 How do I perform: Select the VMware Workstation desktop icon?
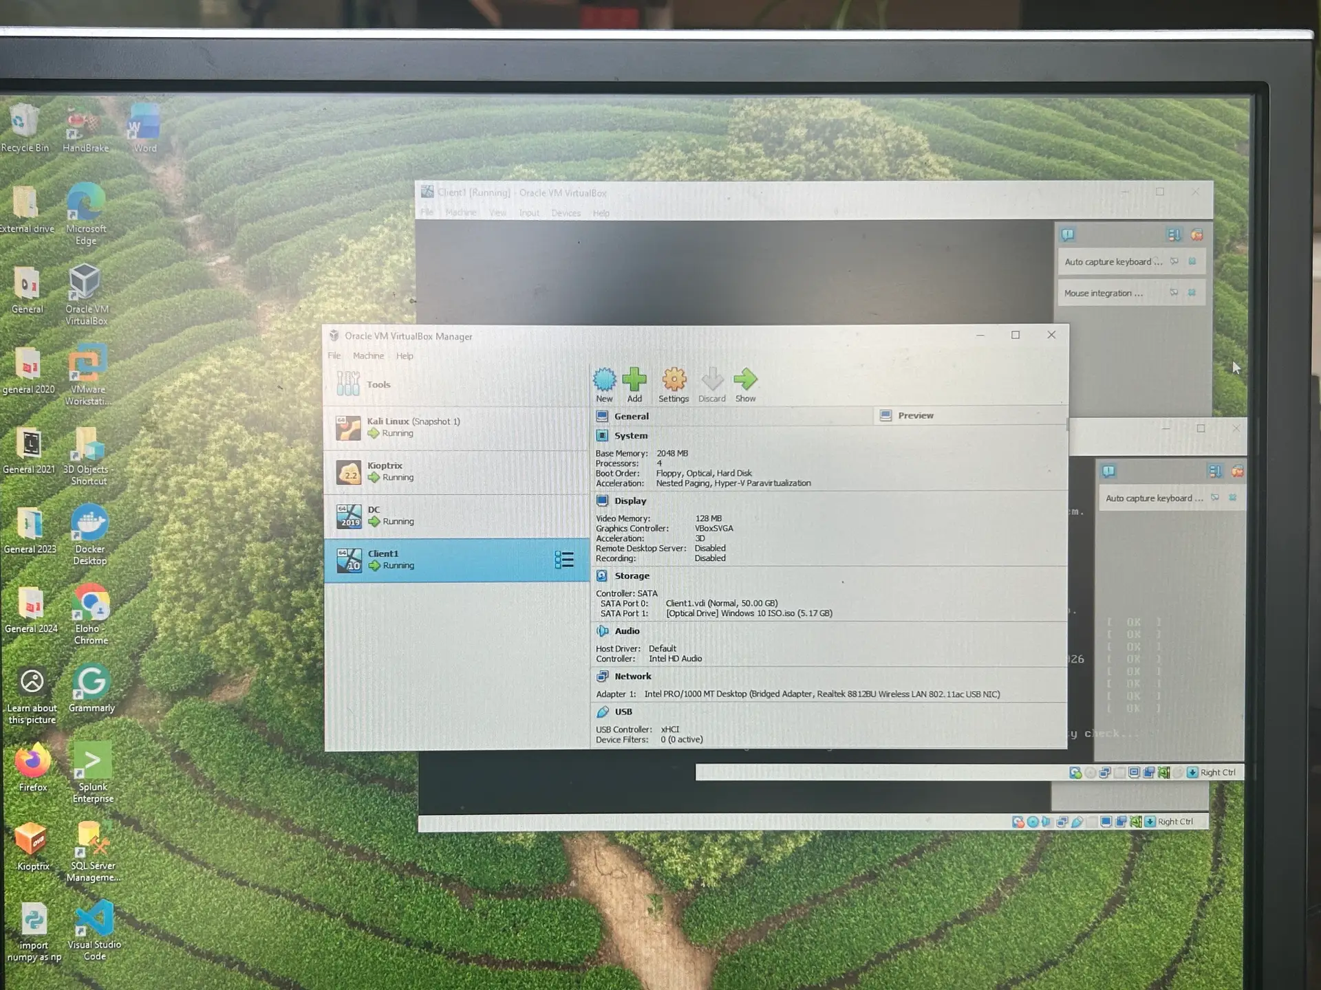(x=87, y=375)
